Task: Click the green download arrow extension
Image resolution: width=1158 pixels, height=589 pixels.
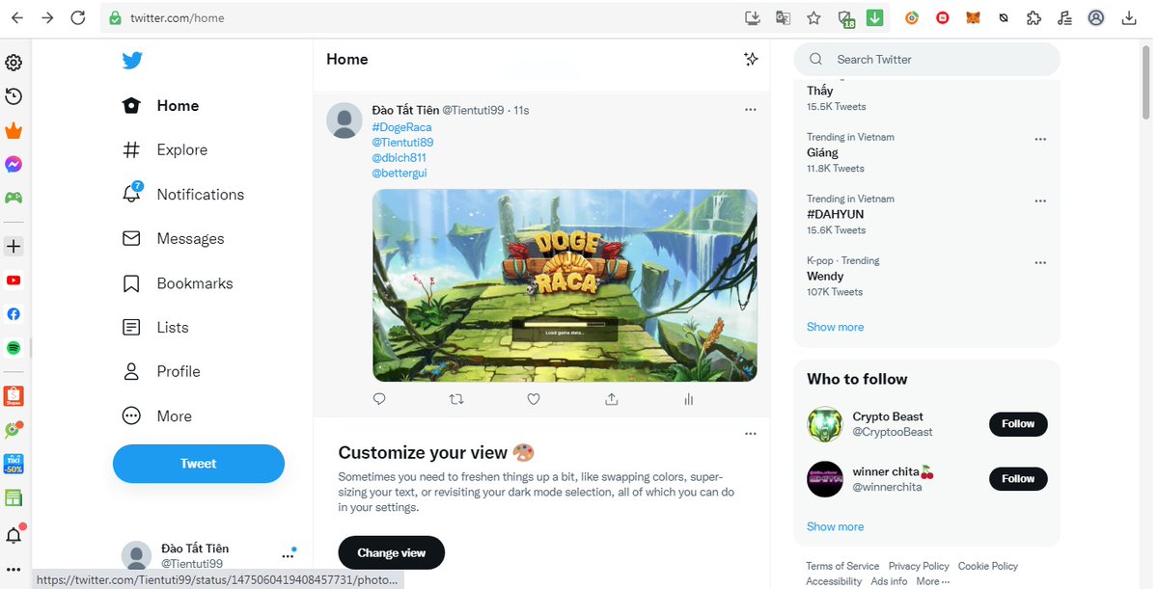Action: click(x=875, y=17)
